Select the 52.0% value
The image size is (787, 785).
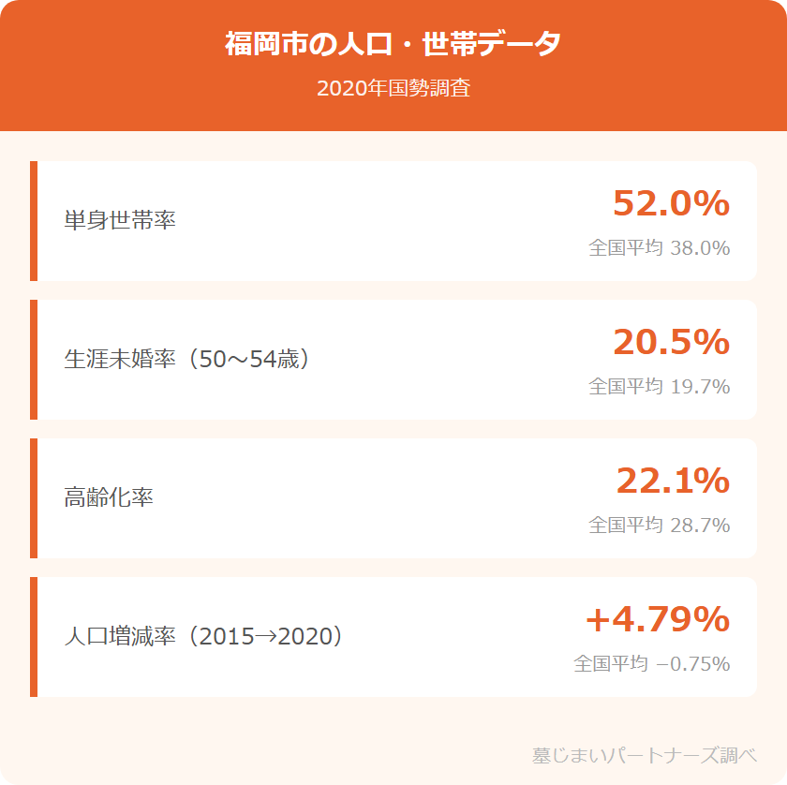coord(671,203)
